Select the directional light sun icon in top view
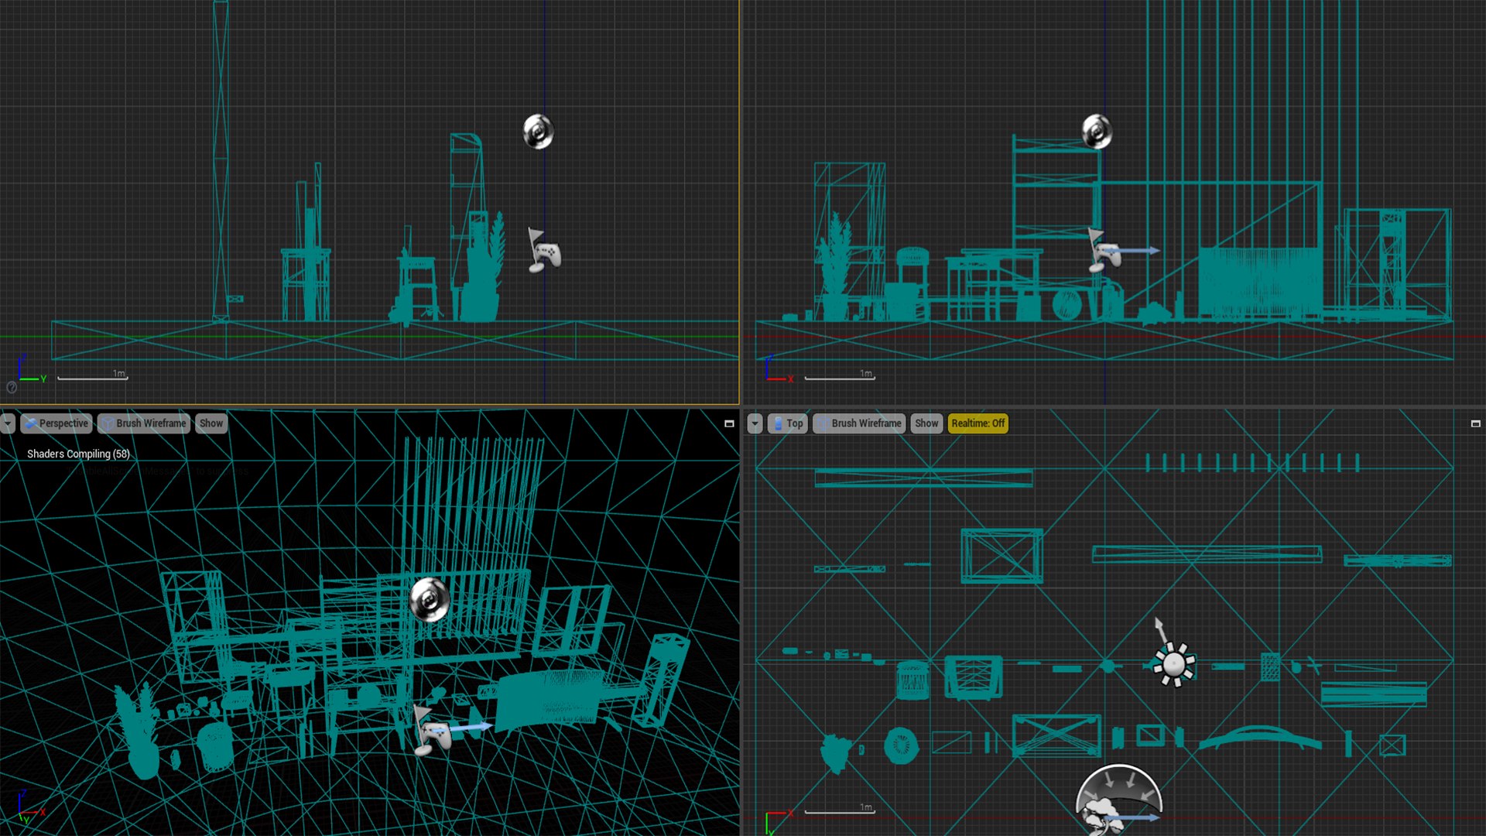 [x=1174, y=664]
